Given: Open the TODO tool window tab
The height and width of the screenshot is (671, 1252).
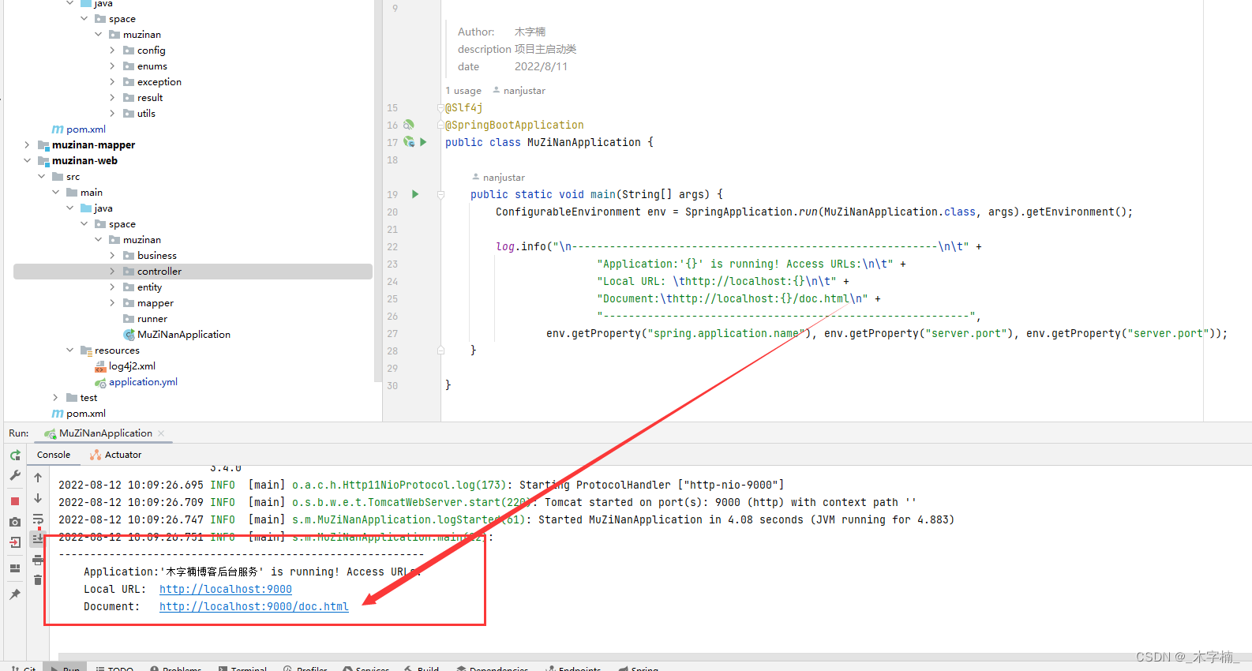Looking at the screenshot, I should pos(114,668).
